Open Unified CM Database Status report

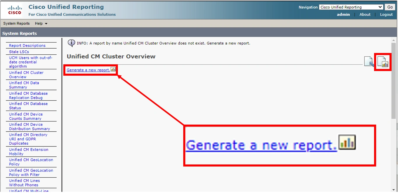coord(28,106)
